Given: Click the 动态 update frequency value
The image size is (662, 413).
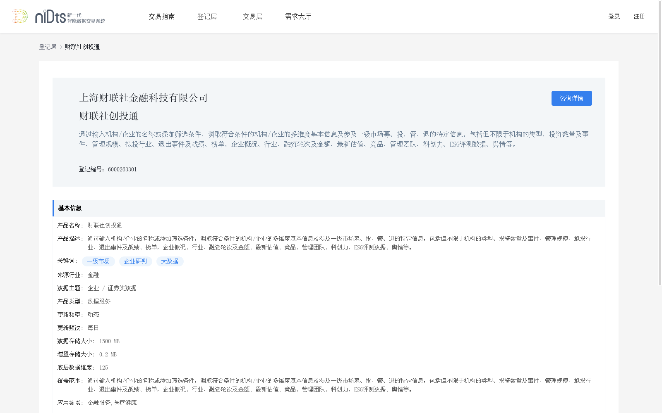Looking at the screenshot, I should point(93,315).
